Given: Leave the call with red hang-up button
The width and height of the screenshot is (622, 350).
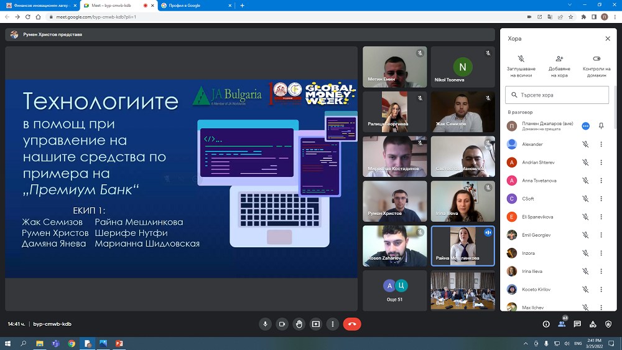Looking at the screenshot, I should point(352,324).
